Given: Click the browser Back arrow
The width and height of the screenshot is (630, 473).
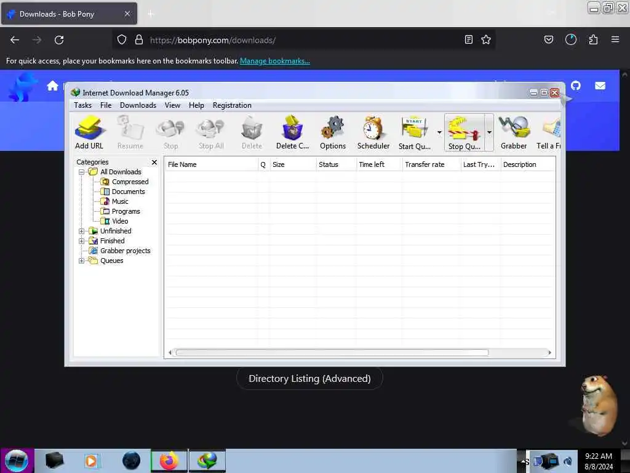Looking at the screenshot, I should (15, 40).
